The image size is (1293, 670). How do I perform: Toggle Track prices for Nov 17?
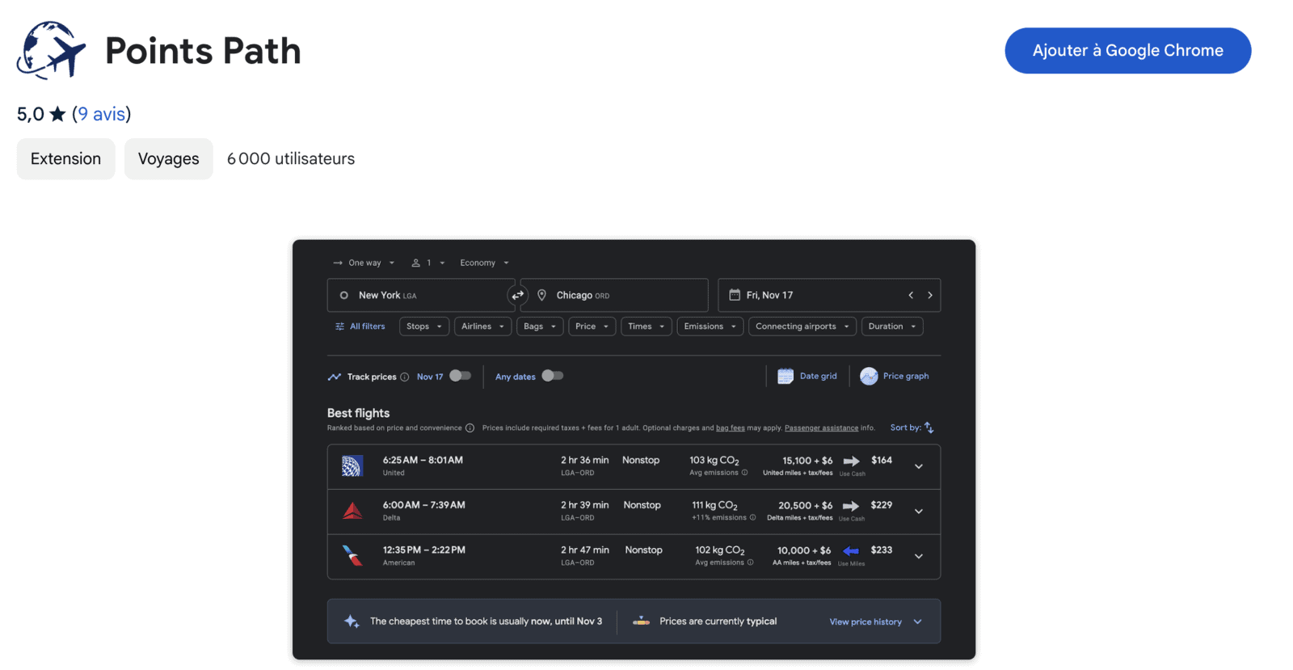point(461,376)
